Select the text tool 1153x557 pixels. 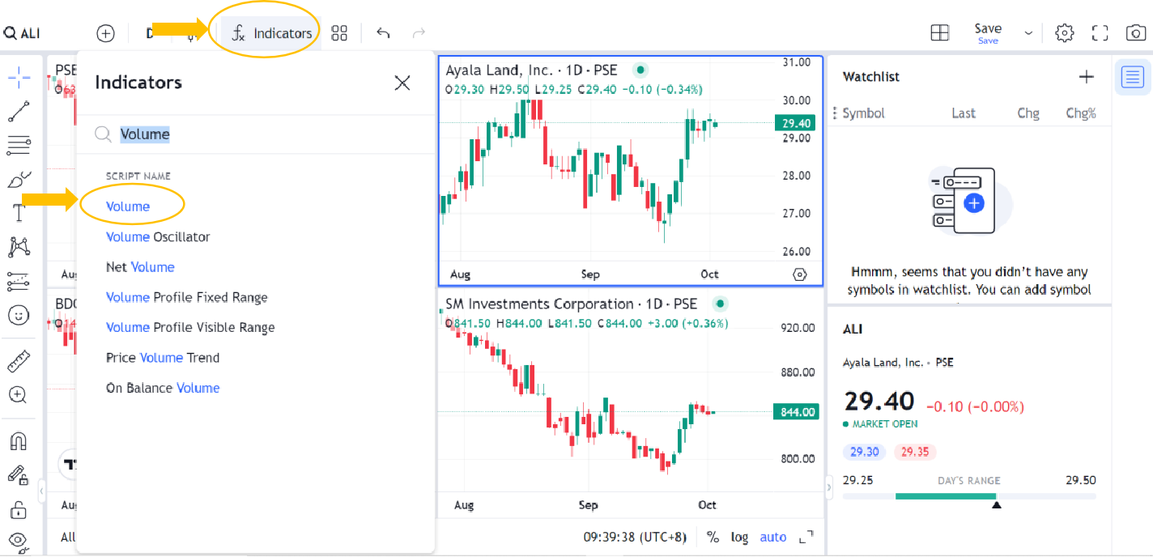point(19,213)
